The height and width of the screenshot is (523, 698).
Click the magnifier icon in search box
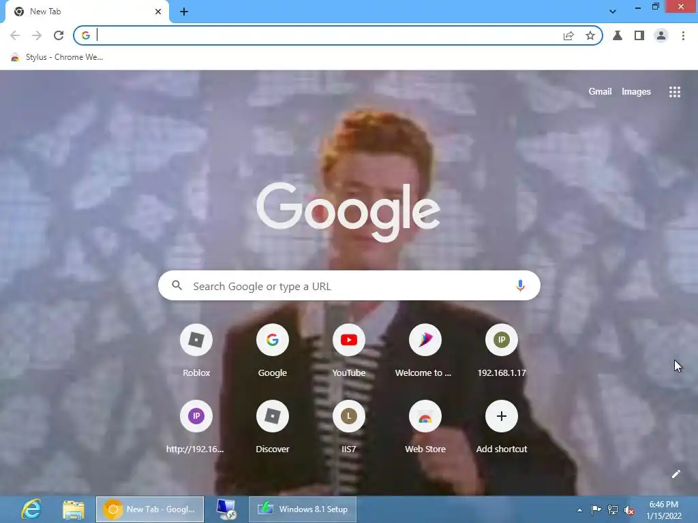tap(177, 285)
